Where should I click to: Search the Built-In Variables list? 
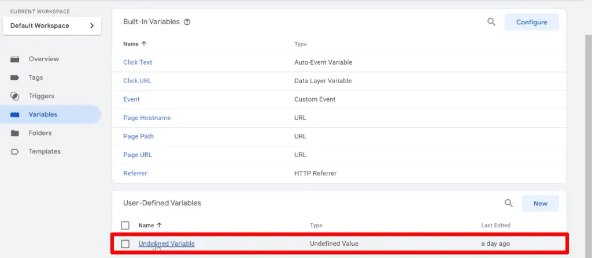coord(491,22)
